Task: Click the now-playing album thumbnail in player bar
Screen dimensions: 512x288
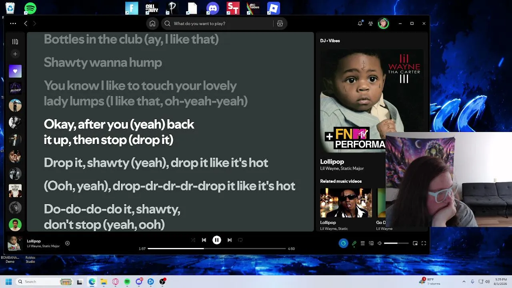Action: click(x=14, y=243)
